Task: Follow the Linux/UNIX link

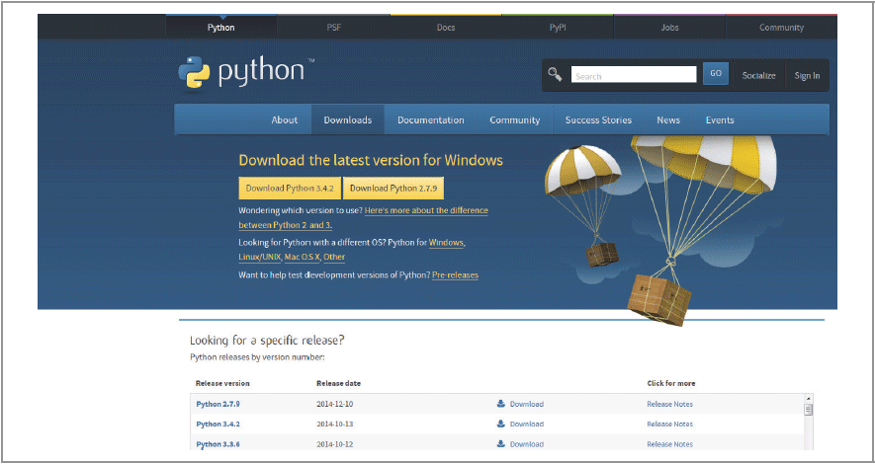Action: pyautogui.click(x=259, y=258)
